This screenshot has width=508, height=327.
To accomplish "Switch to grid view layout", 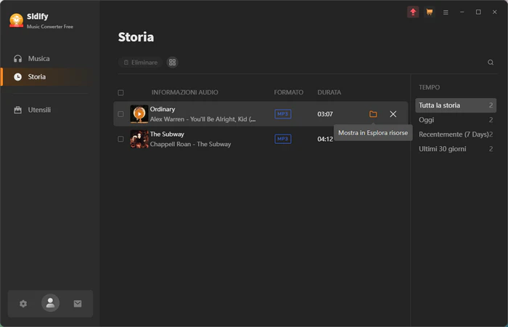I will click(173, 62).
